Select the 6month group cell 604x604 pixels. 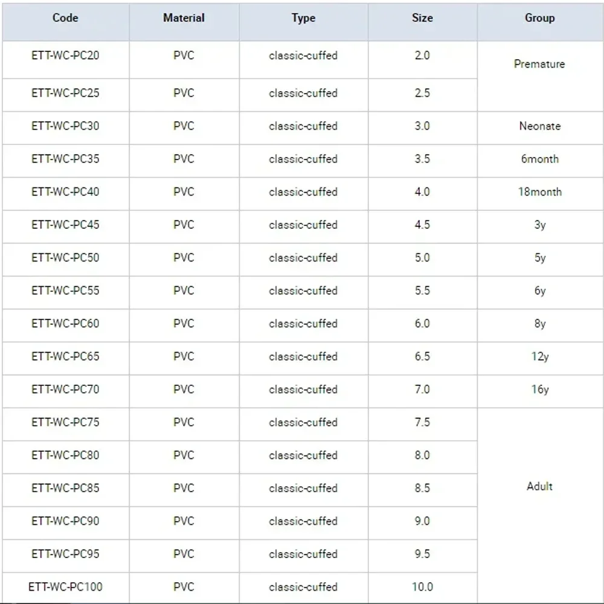point(539,159)
